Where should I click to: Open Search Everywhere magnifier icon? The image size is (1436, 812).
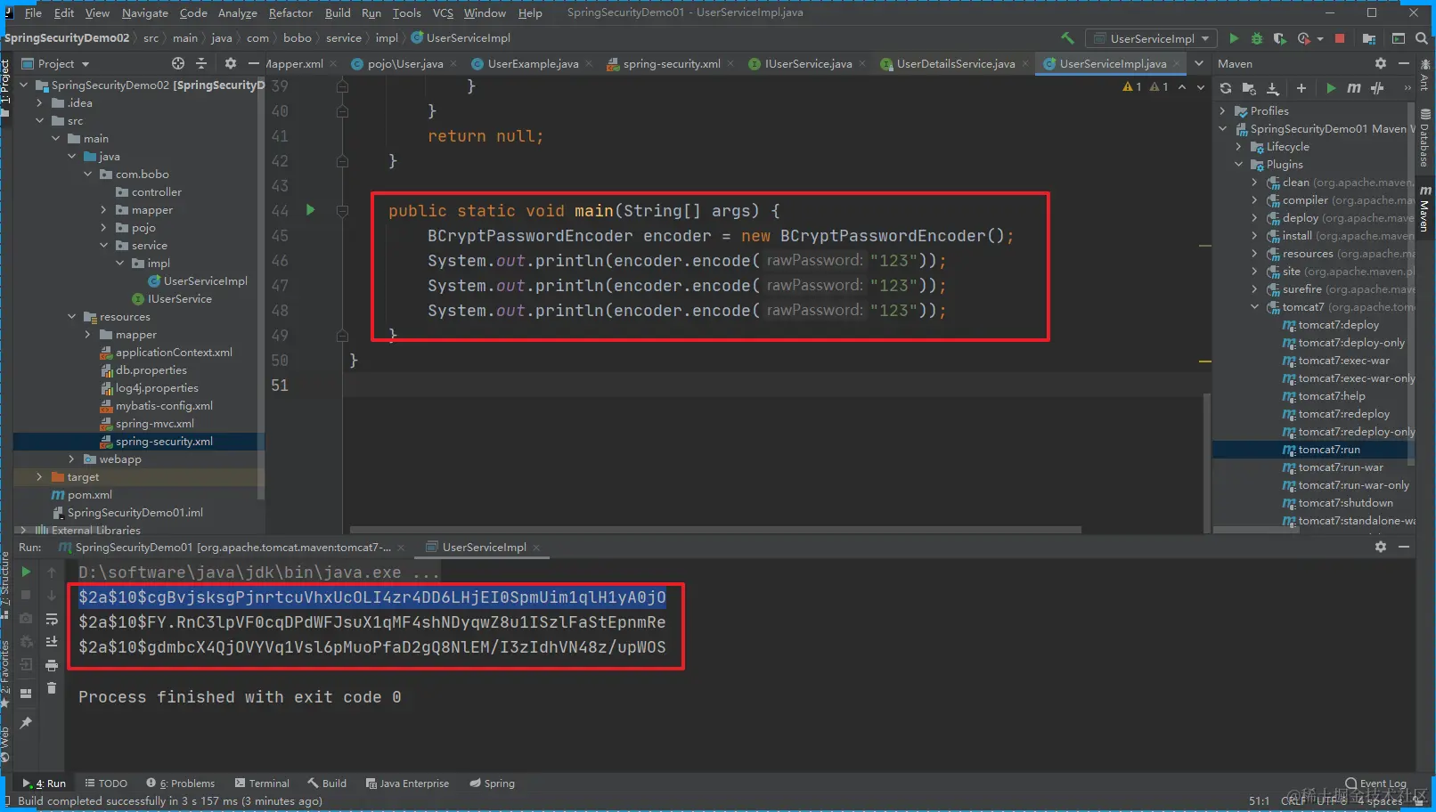click(1422, 38)
